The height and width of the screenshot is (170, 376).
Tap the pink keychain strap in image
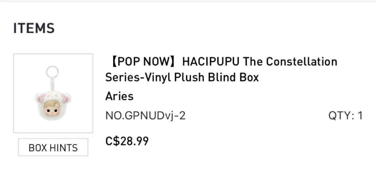pos(52,84)
